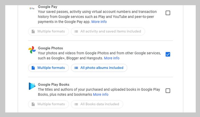Screen dimensions: 200x117
Task: Click the list icon in All activity and saved items
Action: pyautogui.click(x=76, y=31)
